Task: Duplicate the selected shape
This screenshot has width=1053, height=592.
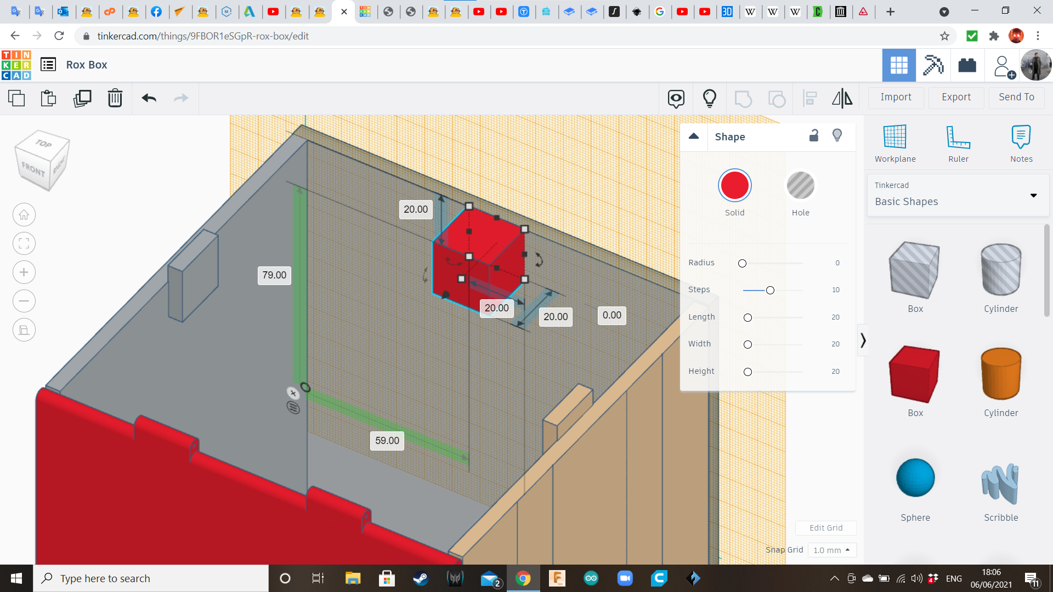Action: tap(82, 98)
